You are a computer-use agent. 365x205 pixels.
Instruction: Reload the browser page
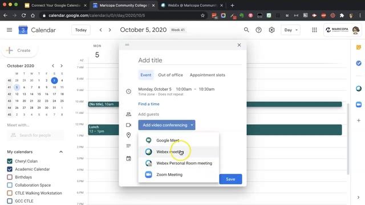pyautogui.click(x=23, y=15)
